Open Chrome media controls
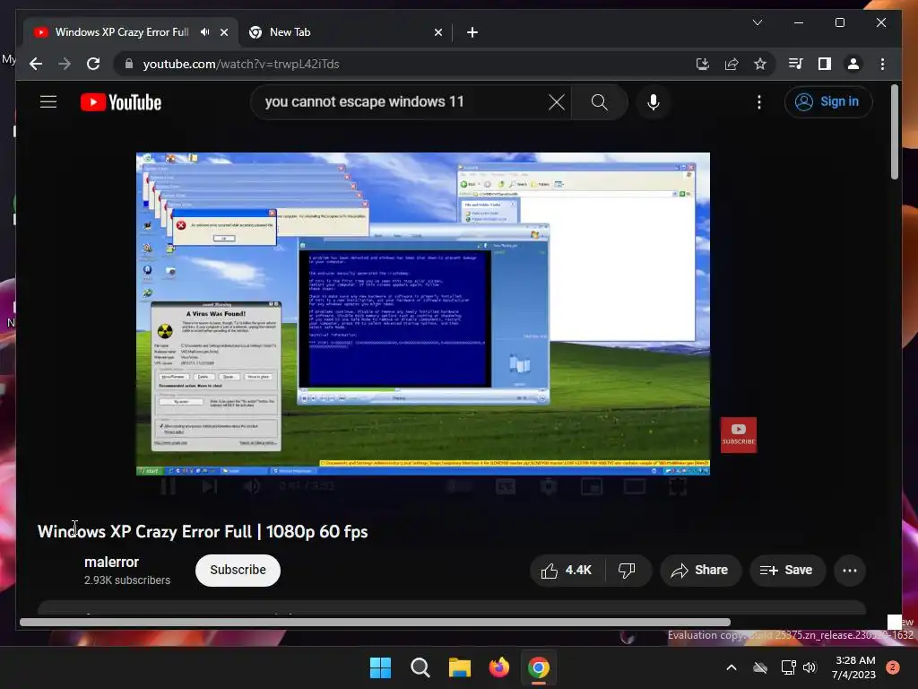The height and width of the screenshot is (689, 918). pos(795,64)
